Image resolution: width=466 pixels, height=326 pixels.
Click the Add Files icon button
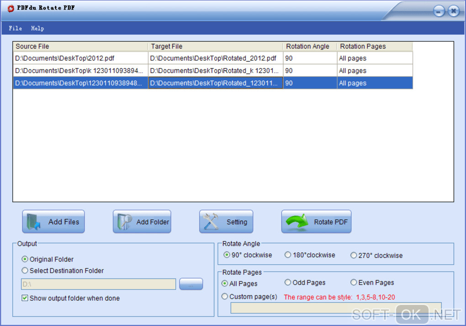(53, 222)
